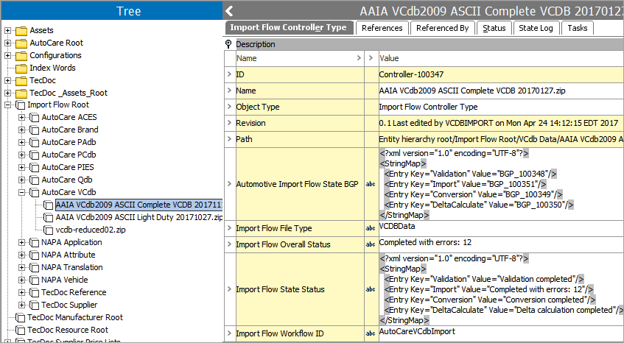The height and width of the screenshot is (343, 624).
Task: Click the Controller-100347 ID value
Action: pyautogui.click(x=411, y=74)
